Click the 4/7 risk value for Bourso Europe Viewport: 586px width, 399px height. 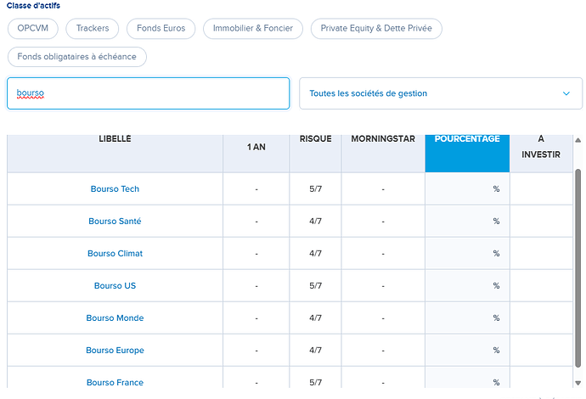315,350
